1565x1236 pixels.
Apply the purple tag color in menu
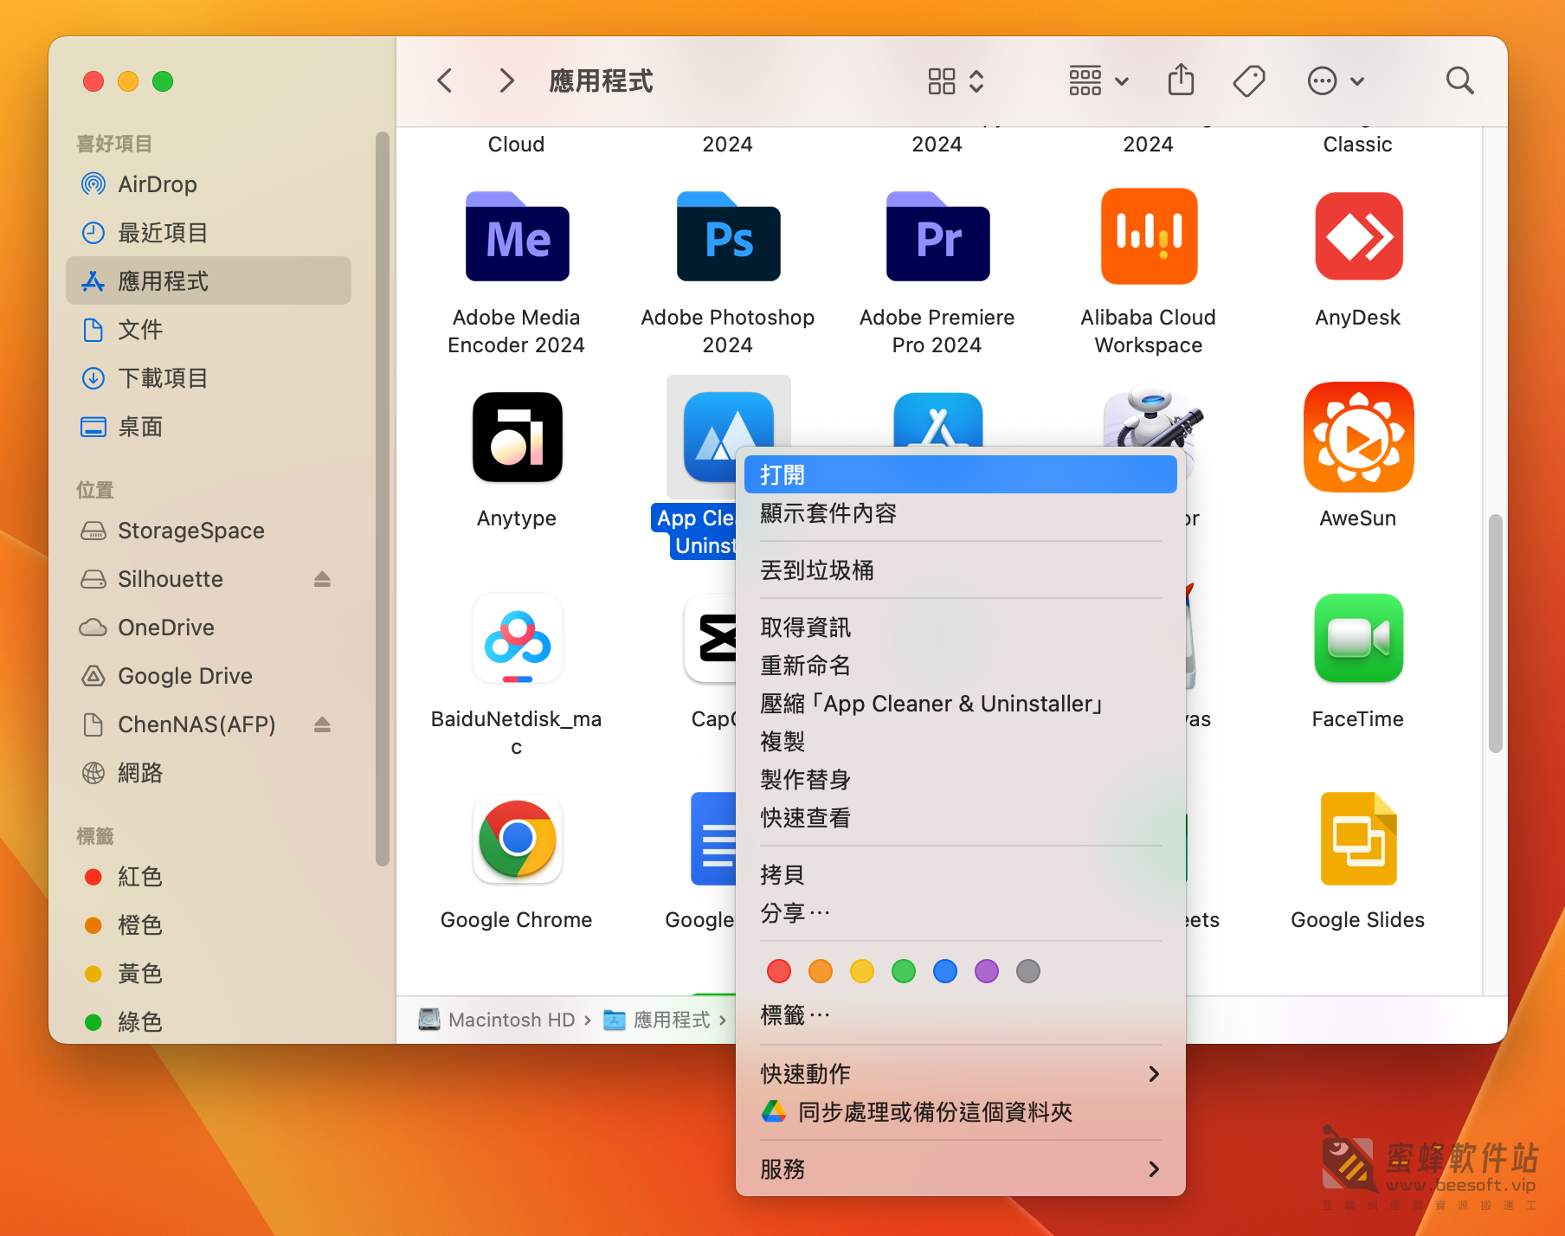987,971
